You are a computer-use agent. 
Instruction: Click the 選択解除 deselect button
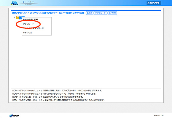(x=112, y=13)
